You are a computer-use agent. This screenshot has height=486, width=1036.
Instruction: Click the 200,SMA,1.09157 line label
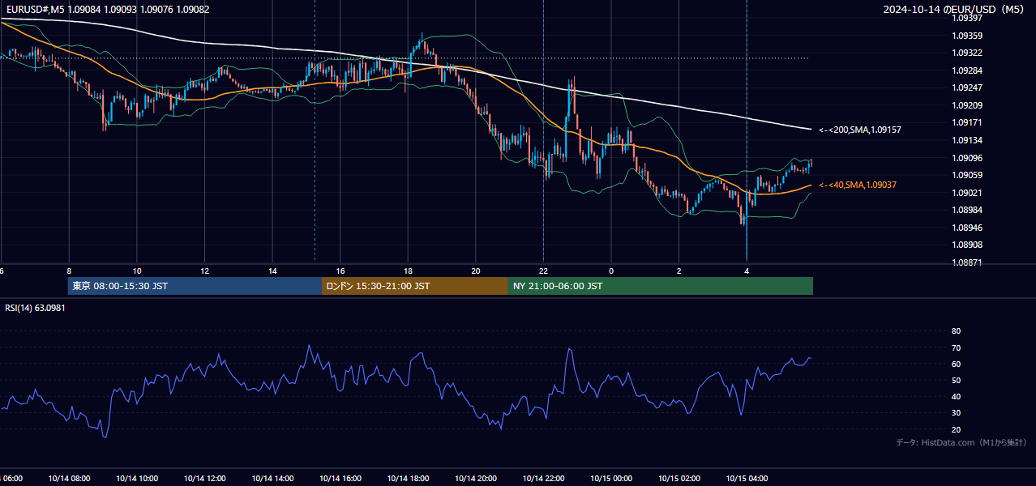pyautogui.click(x=859, y=130)
